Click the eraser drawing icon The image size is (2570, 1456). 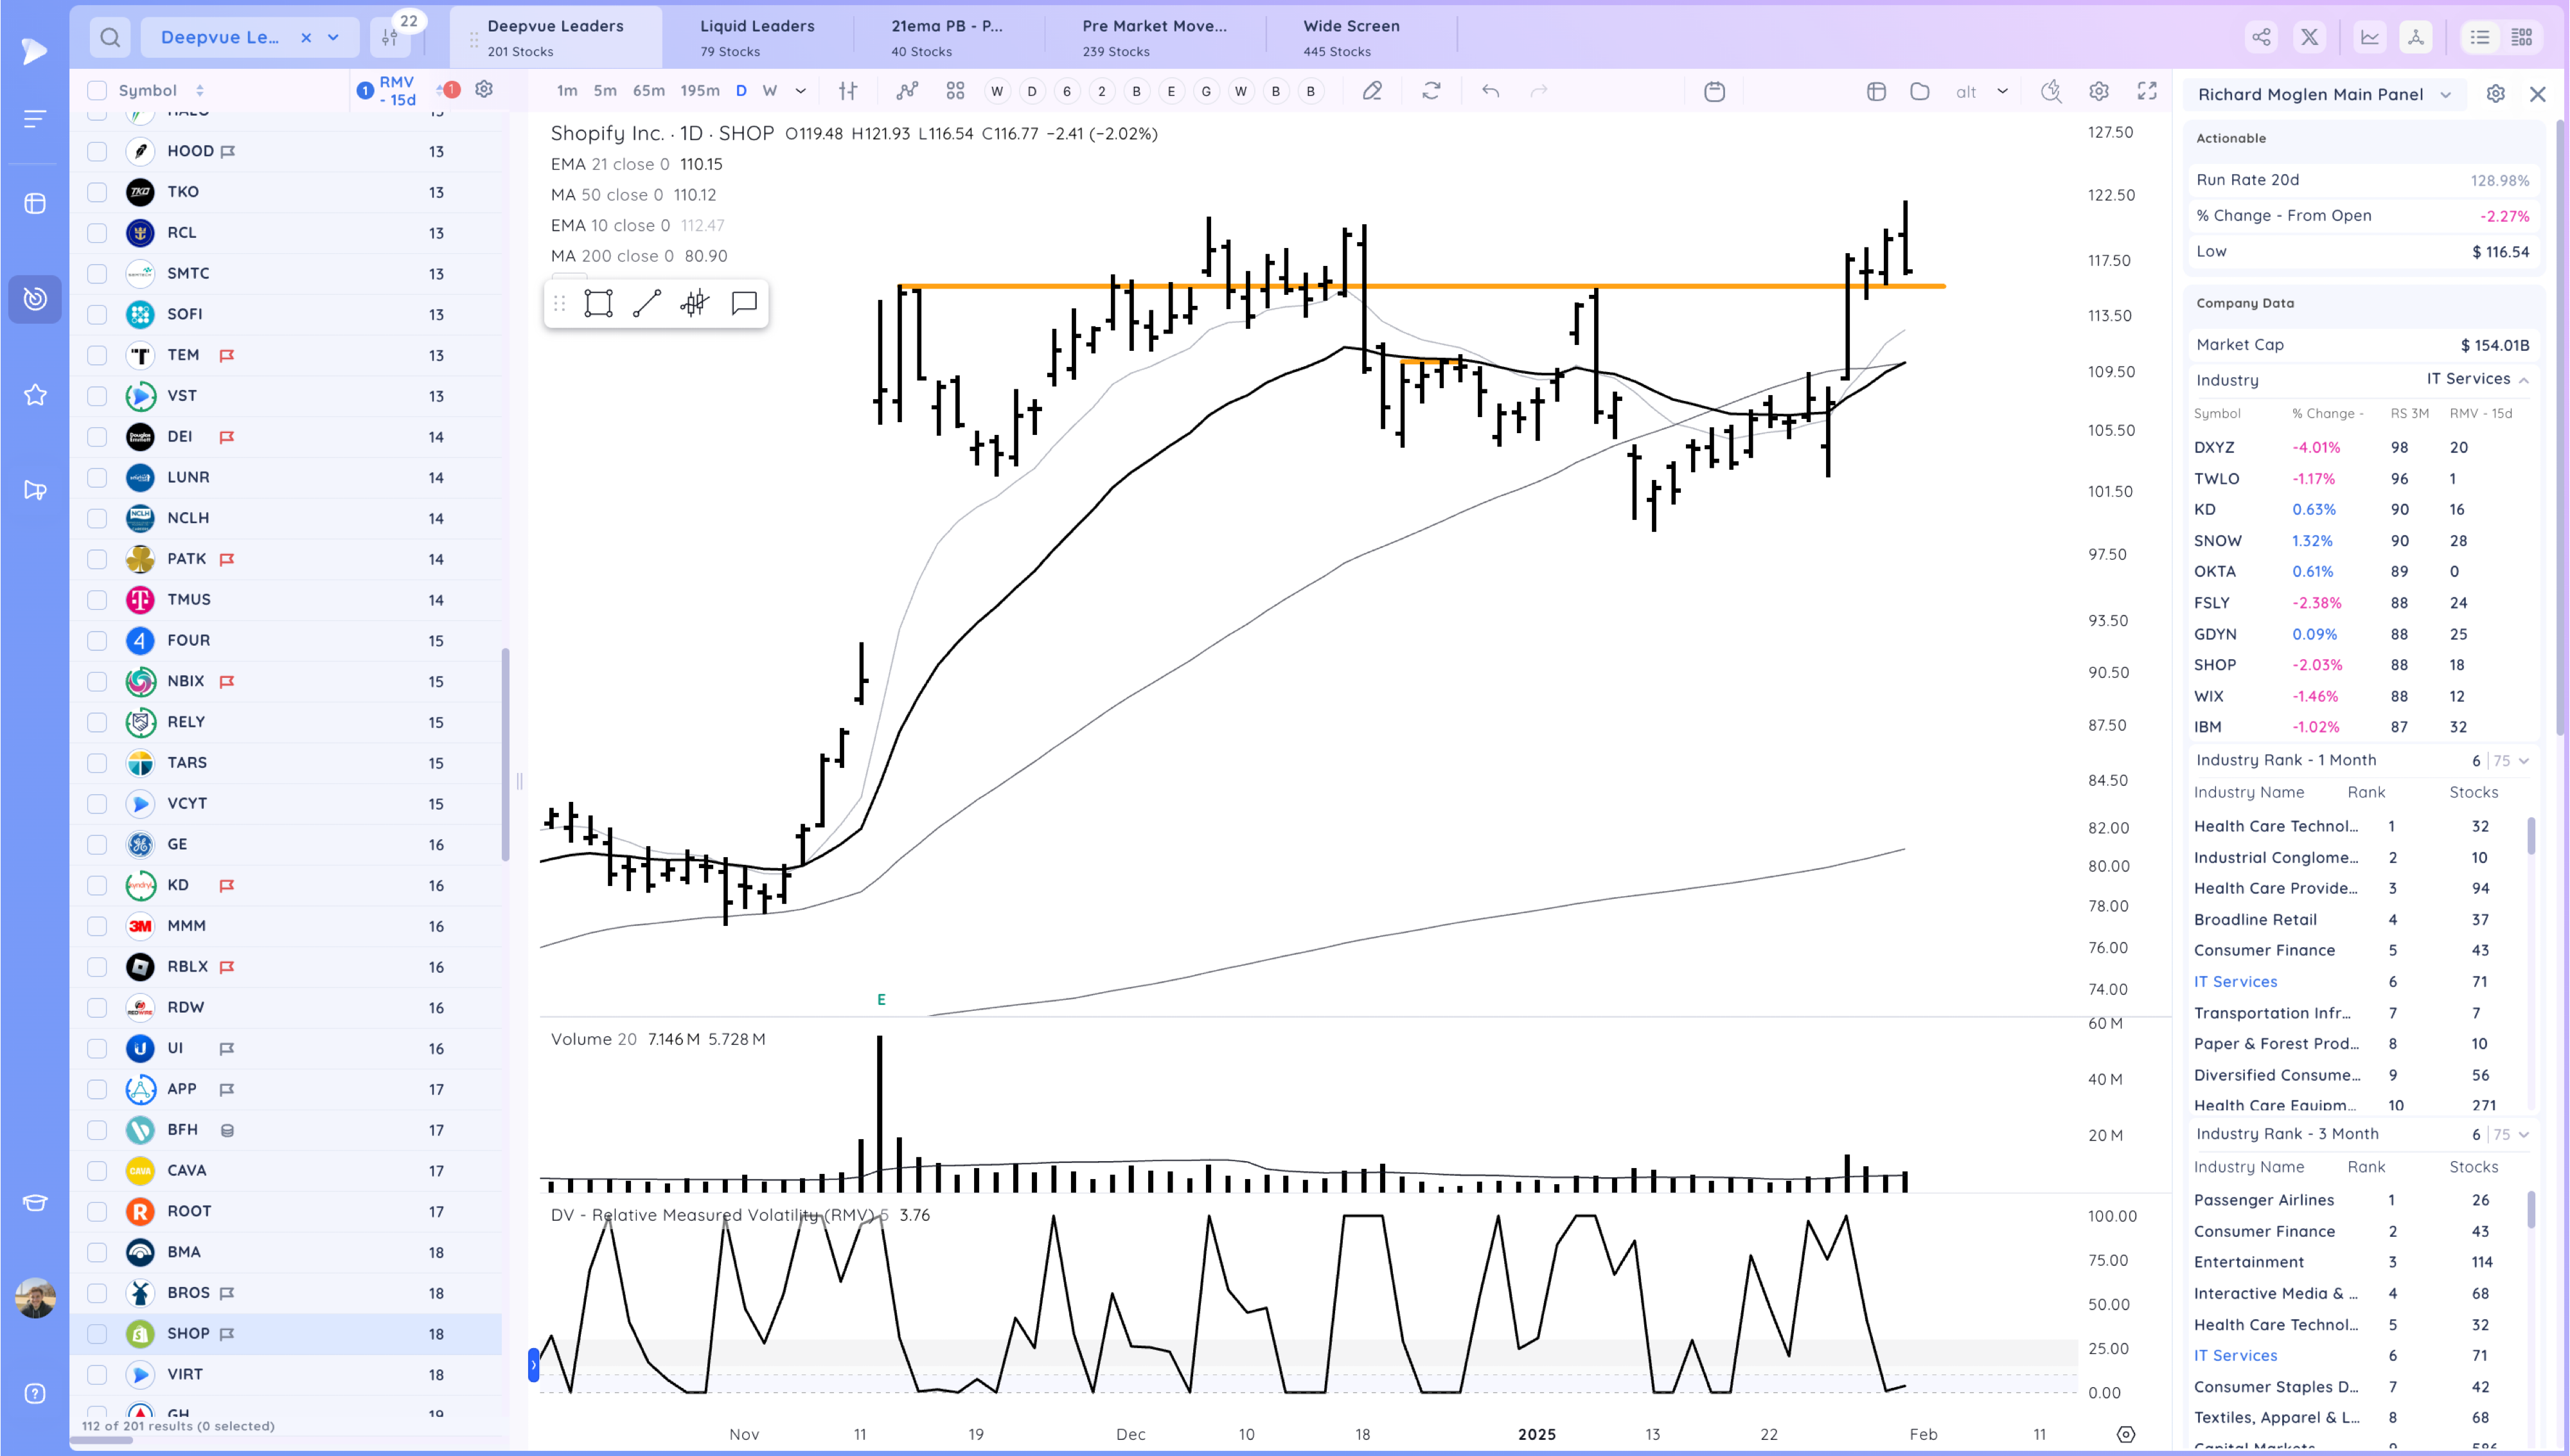tap(1372, 91)
